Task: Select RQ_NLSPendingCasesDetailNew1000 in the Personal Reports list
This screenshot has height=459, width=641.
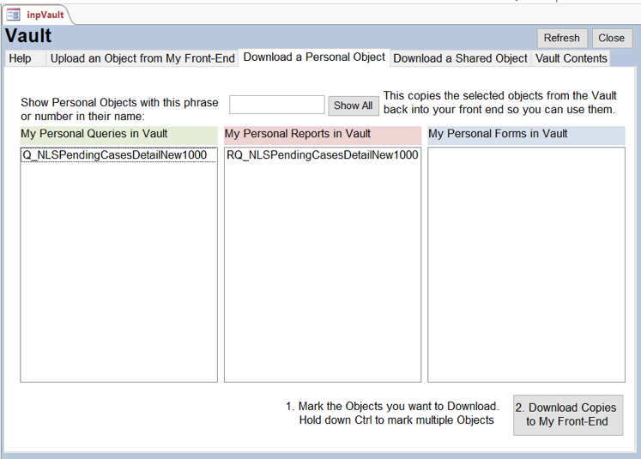Action: click(322, 155)
